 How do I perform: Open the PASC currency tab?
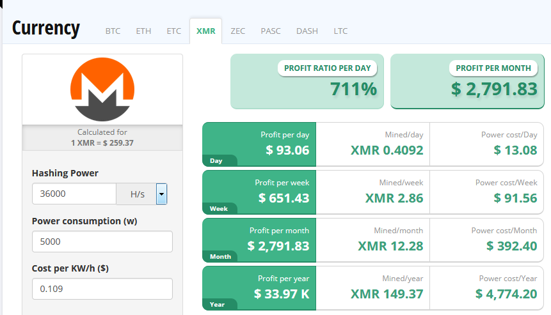click(271, 31)
